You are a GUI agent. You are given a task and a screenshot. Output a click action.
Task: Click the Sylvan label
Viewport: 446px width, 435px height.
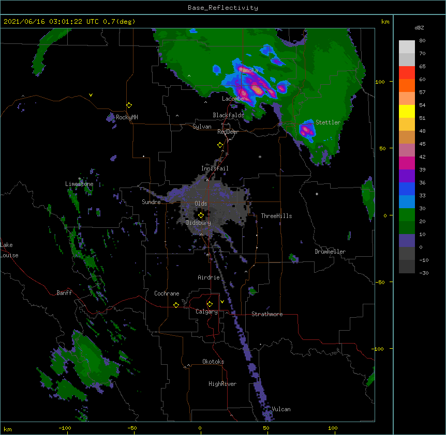(x=202, y=127)
